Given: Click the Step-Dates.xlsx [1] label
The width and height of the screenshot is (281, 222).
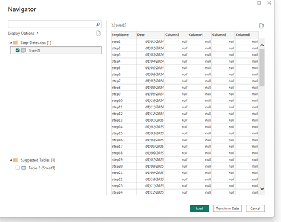Looking at the screenshot, I should click(x=36, y=43).
